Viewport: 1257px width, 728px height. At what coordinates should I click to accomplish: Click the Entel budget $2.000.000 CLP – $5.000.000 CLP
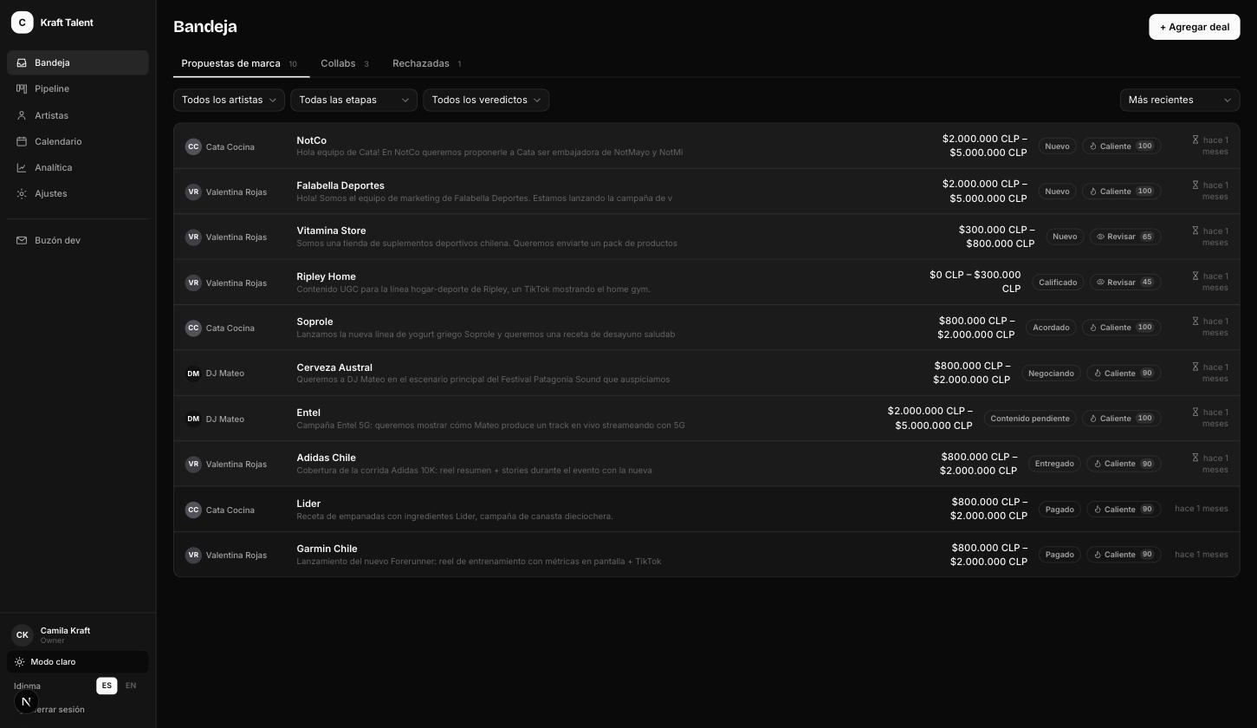point(930,419)
